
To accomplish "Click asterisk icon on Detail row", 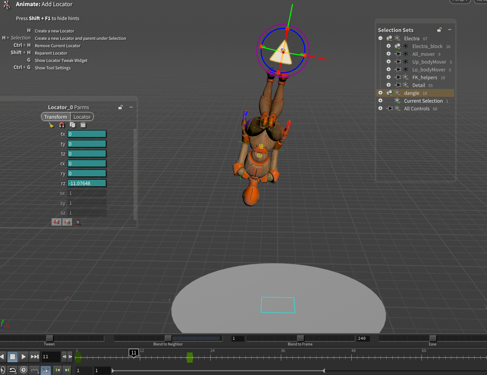I will click(405, 85).
